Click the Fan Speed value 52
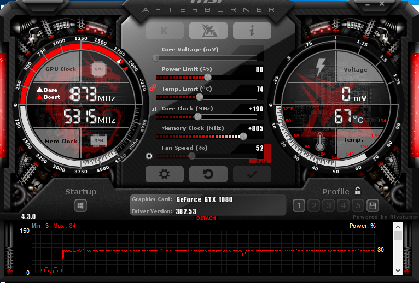 259,148
